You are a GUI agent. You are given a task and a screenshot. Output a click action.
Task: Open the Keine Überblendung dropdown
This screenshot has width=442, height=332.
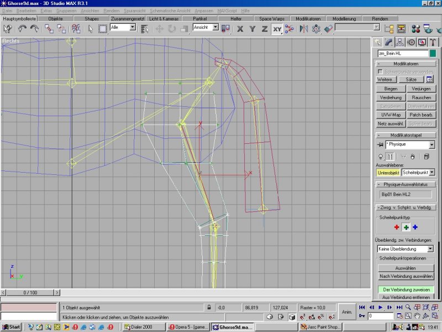430,249
